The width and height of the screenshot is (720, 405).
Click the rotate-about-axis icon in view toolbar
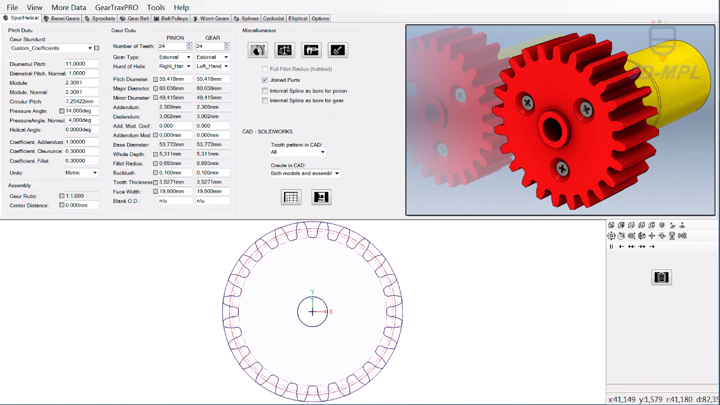(x=641, y=236)
